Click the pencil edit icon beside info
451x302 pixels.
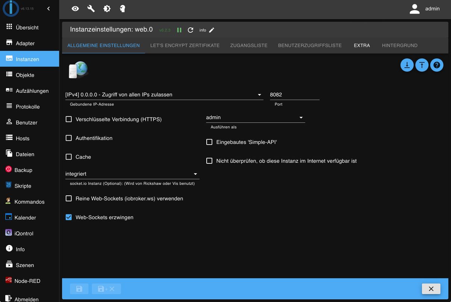[x=212, y=30]
